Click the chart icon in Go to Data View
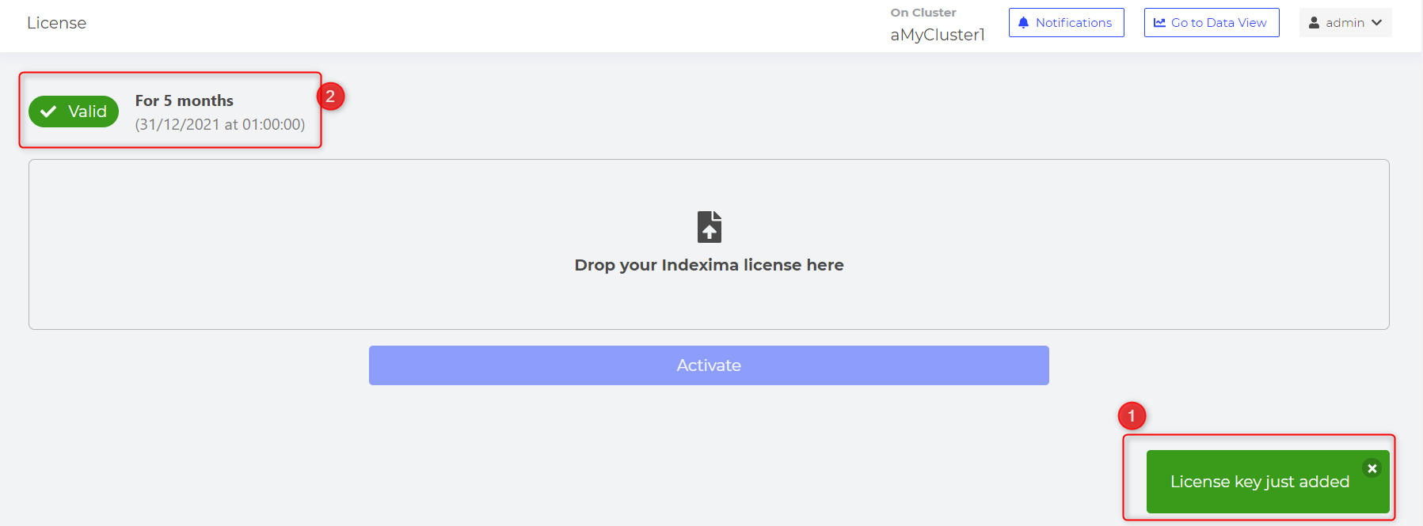Image resolution: width=1423 pixels, height=526 pixels. click(x=1159, y=23)
